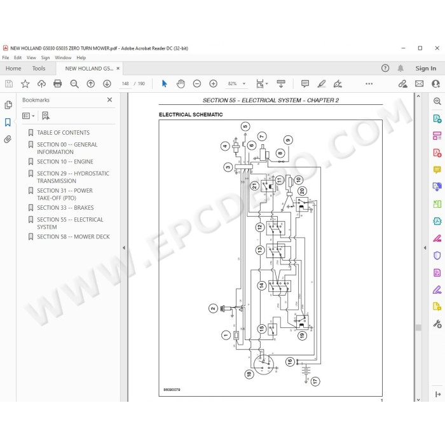Click the new bookmark icon
The height and width of the screenshot is (445, 445).
click(45, 116)
